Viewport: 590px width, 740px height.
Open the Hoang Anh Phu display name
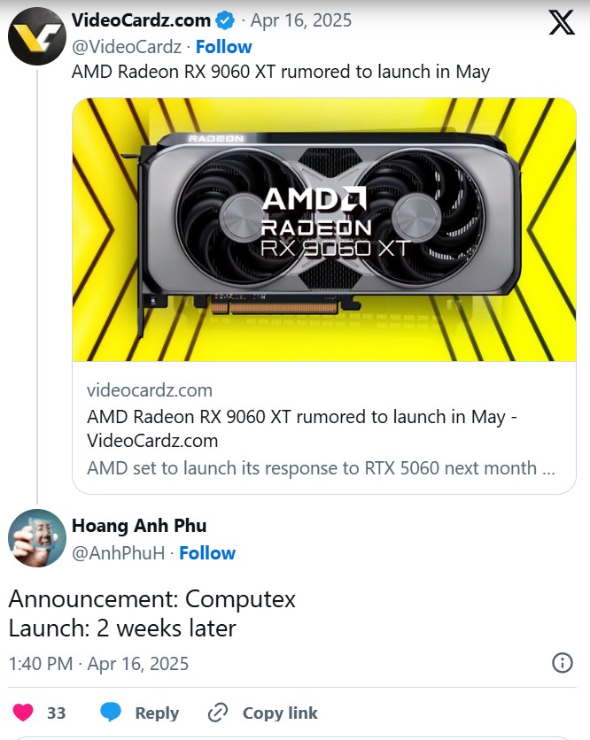pyautogui.click(x=139, y=525)
